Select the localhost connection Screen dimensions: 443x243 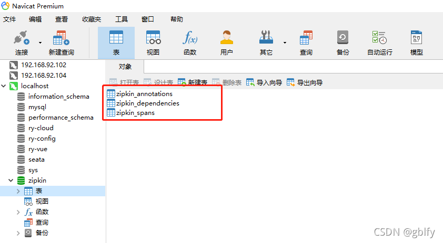point(29,86)
